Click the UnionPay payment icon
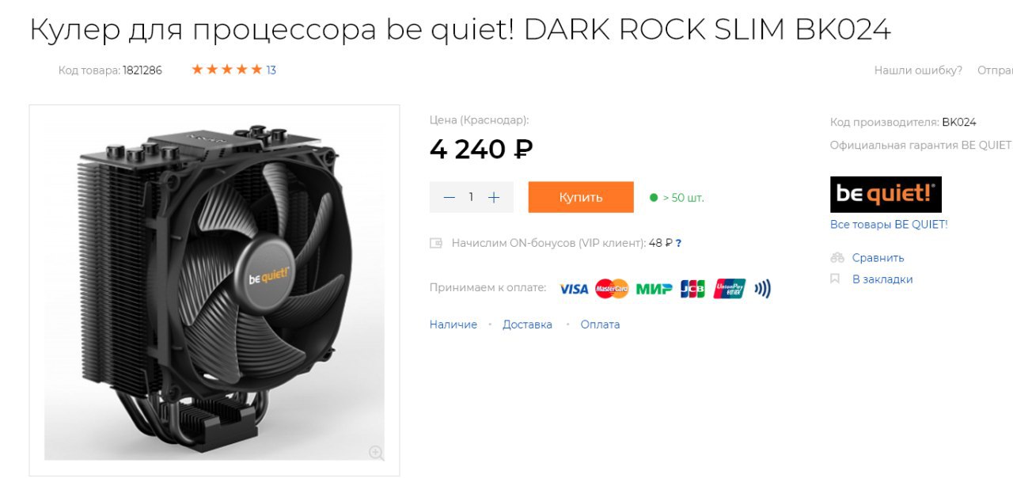The width and height of the screenshot is (1013, 478). (x=729, y=289)
